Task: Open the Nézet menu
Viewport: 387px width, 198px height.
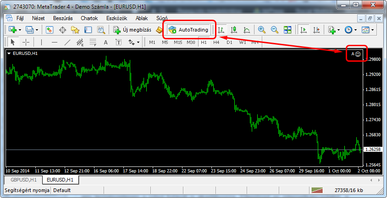Action: (38, 18)
